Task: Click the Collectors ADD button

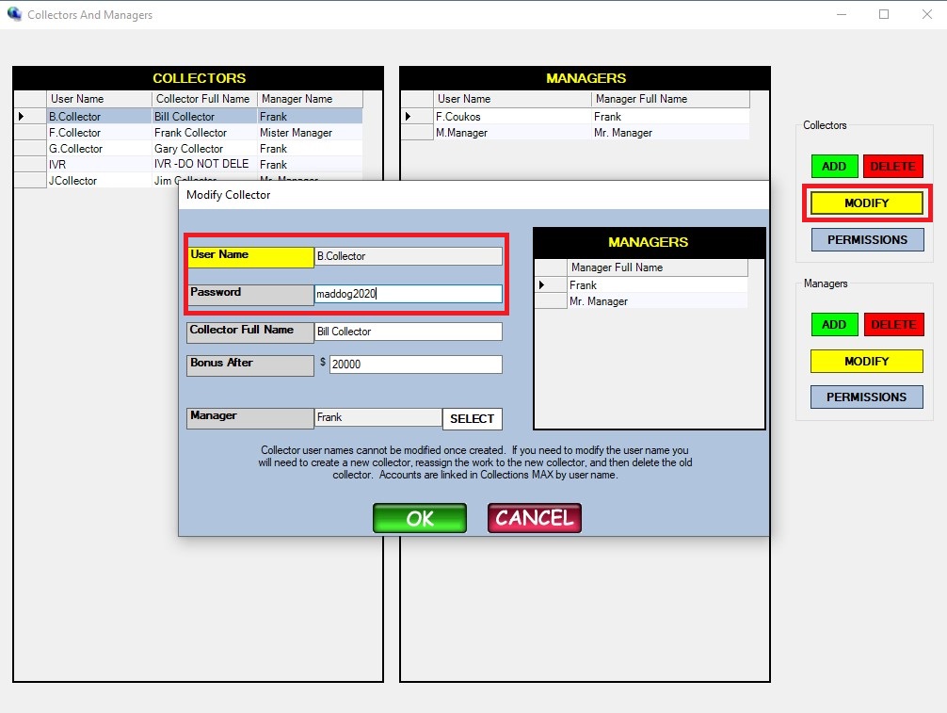Action: click(x=834, y=167)
